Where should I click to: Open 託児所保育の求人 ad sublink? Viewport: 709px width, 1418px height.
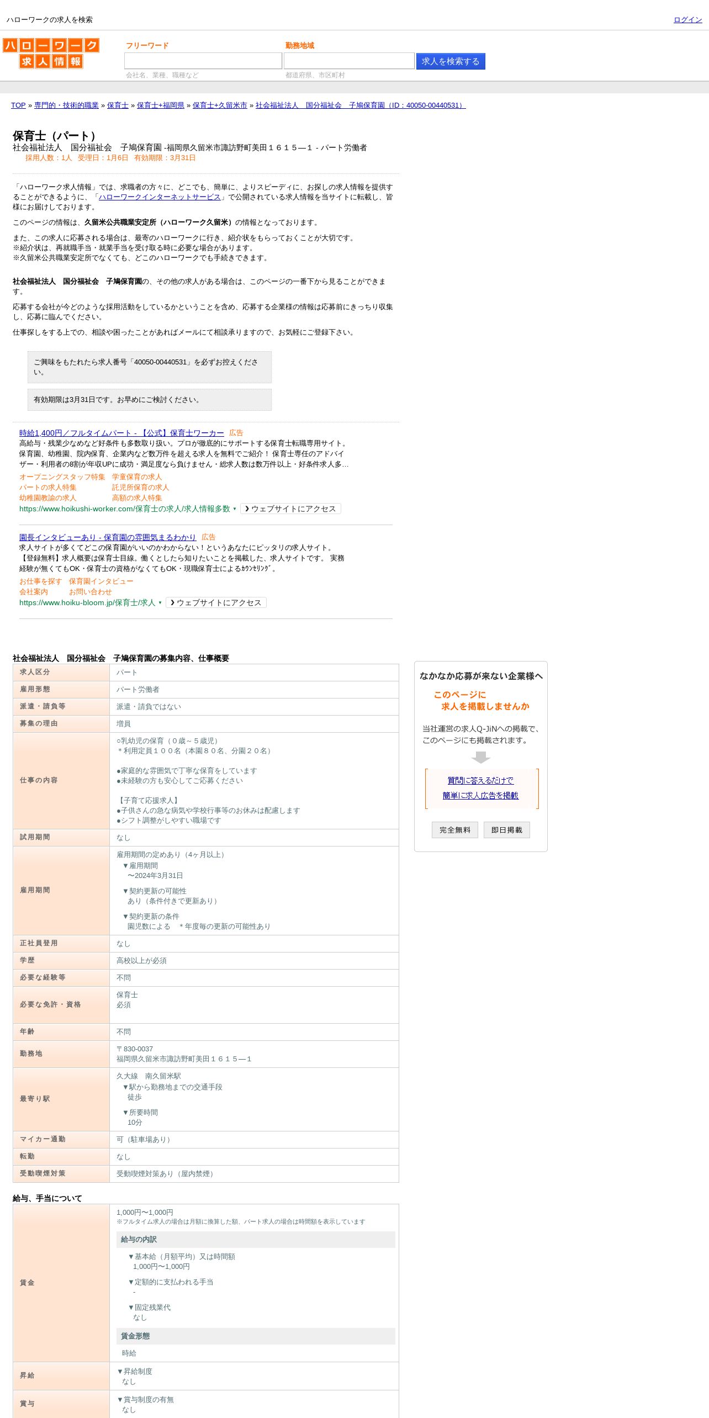tap(140, 488)
